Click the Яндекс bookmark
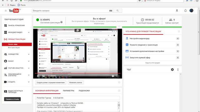This screenshot has width=200, height=112. 12,5
